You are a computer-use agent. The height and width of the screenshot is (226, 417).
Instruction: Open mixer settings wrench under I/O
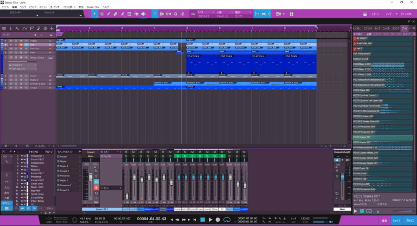pyautogui.click(x=7, y=162)
